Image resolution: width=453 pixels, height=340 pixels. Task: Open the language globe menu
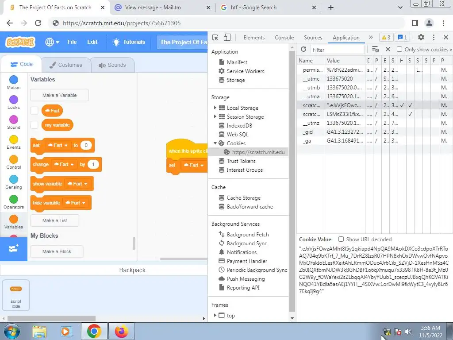(x=52, y=42)
